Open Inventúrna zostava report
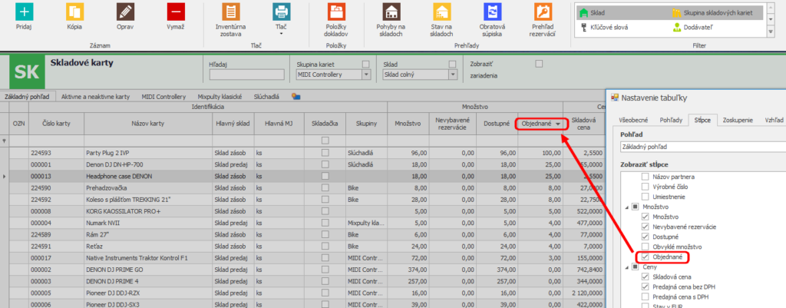The image size is (786, 308). 230,12
